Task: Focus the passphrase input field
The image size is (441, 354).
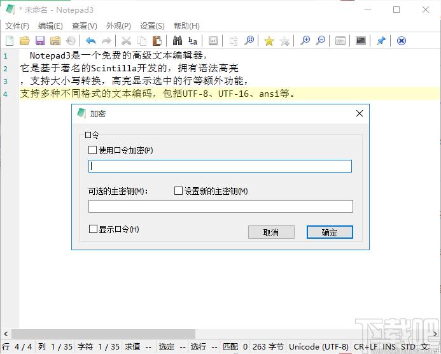Action: click(x=220, y=166)
